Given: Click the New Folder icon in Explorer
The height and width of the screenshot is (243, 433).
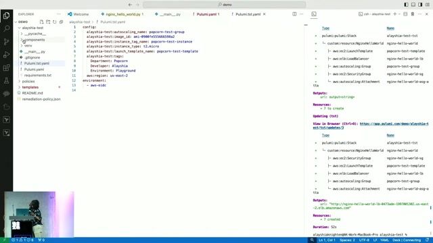Looking at the screenshot, I should coord(48,22).
